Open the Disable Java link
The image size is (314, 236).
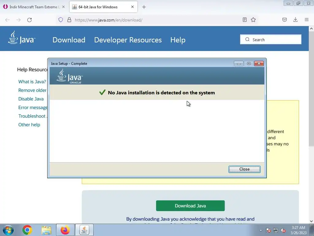tap(31, 99)
